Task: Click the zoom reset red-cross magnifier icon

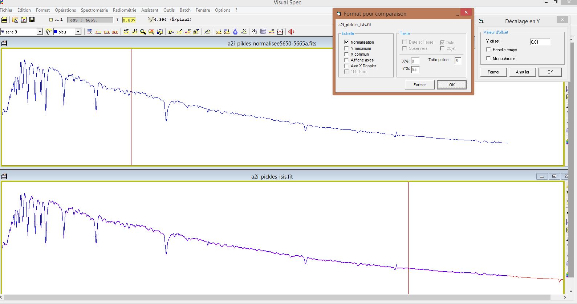Action: point(151,32)
